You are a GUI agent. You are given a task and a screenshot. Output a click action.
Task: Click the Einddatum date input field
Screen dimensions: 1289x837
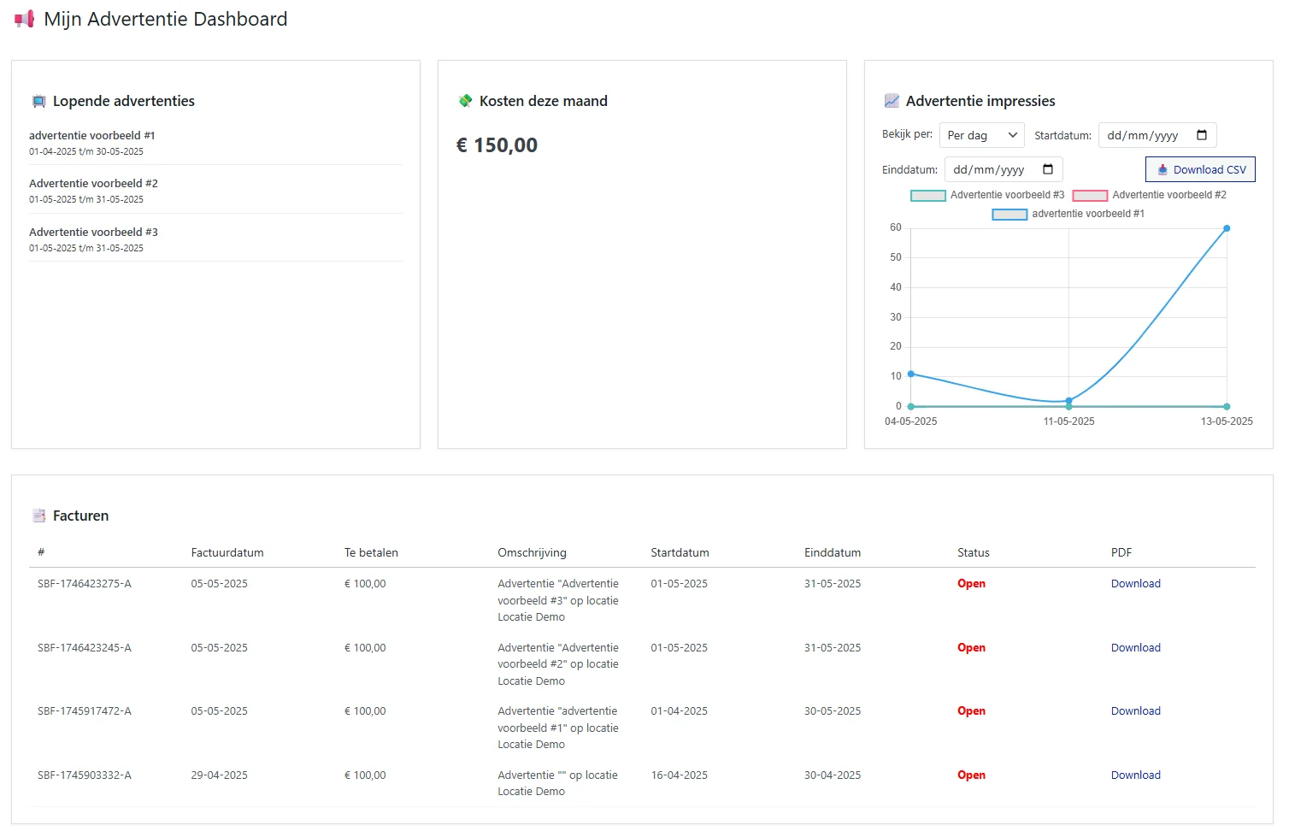tap(990, 169)
